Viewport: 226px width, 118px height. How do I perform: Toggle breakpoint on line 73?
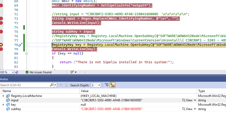[1, 23]
